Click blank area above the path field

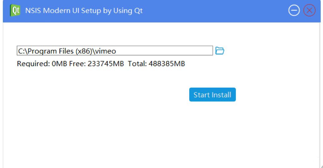(115, 34)
